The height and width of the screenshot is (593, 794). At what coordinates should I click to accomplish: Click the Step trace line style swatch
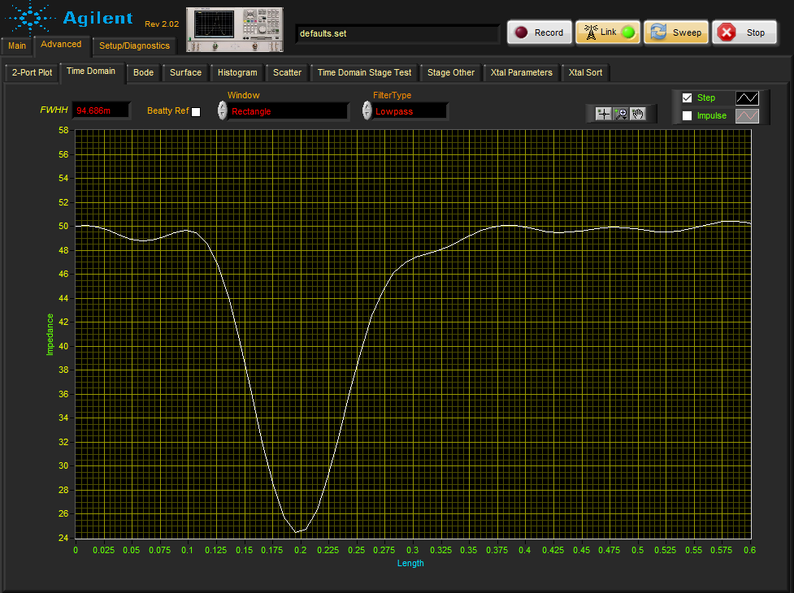747,97
